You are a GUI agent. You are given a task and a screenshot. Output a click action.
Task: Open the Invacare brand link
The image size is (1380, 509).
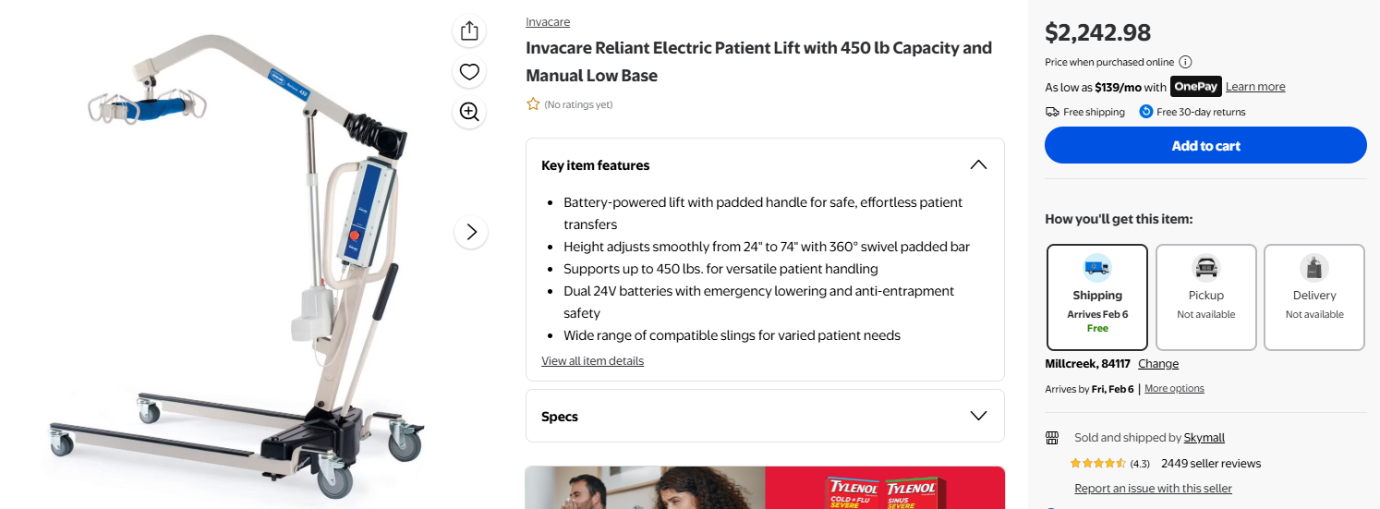pos(548,22)
